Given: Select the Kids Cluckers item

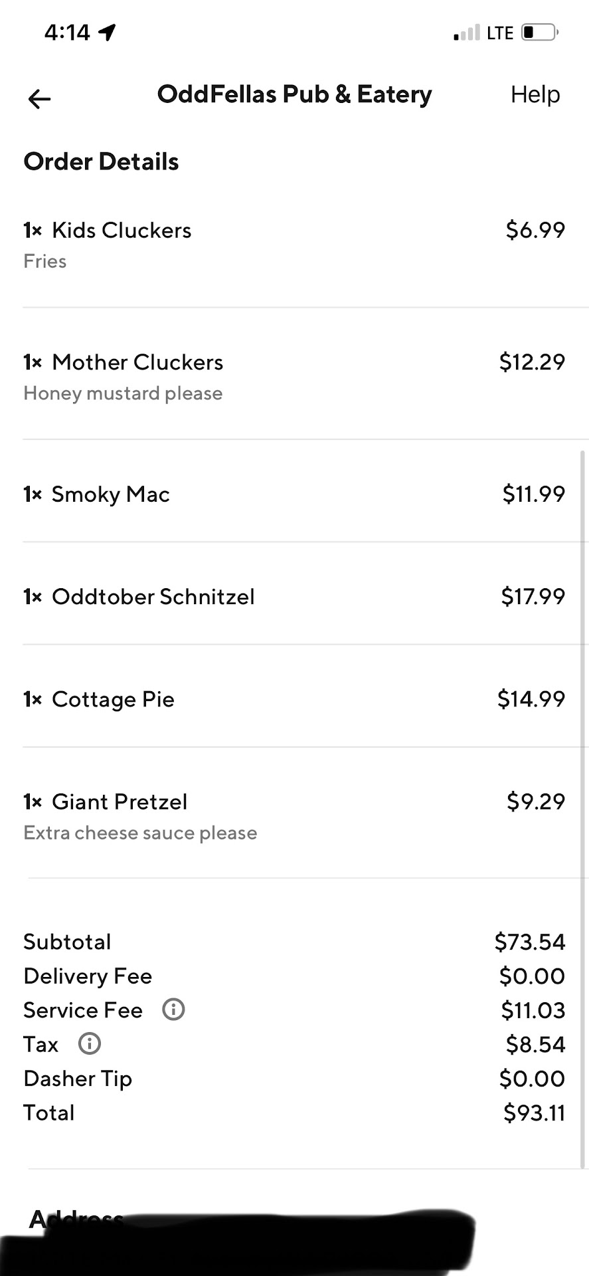Looking at the screenshot, I should (122, 231).
